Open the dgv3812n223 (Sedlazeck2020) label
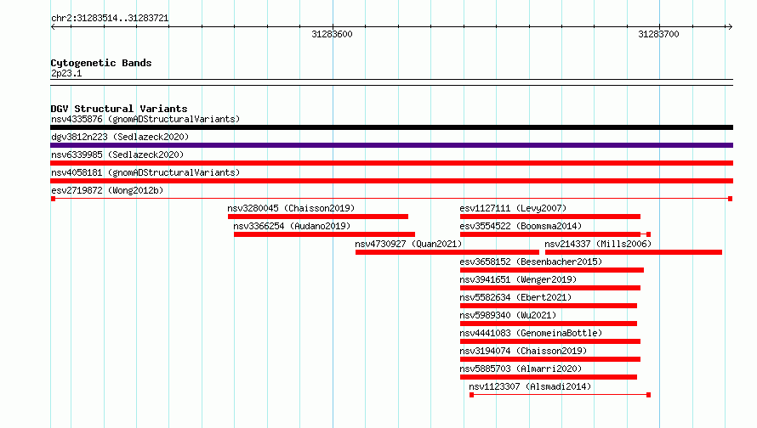 (x=120, y=137)
